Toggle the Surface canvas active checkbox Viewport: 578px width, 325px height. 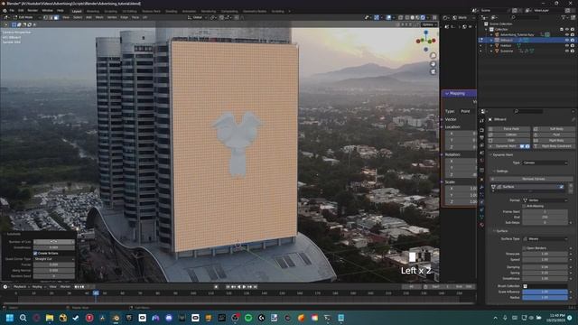point(562,187)
